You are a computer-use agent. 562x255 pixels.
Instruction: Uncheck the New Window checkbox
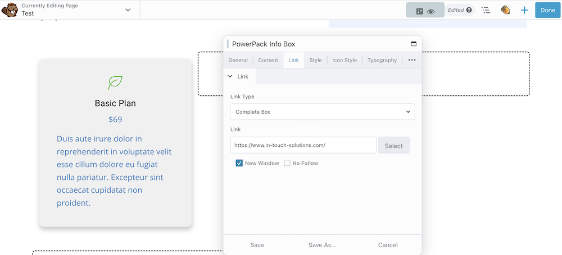tap(239, 163)
